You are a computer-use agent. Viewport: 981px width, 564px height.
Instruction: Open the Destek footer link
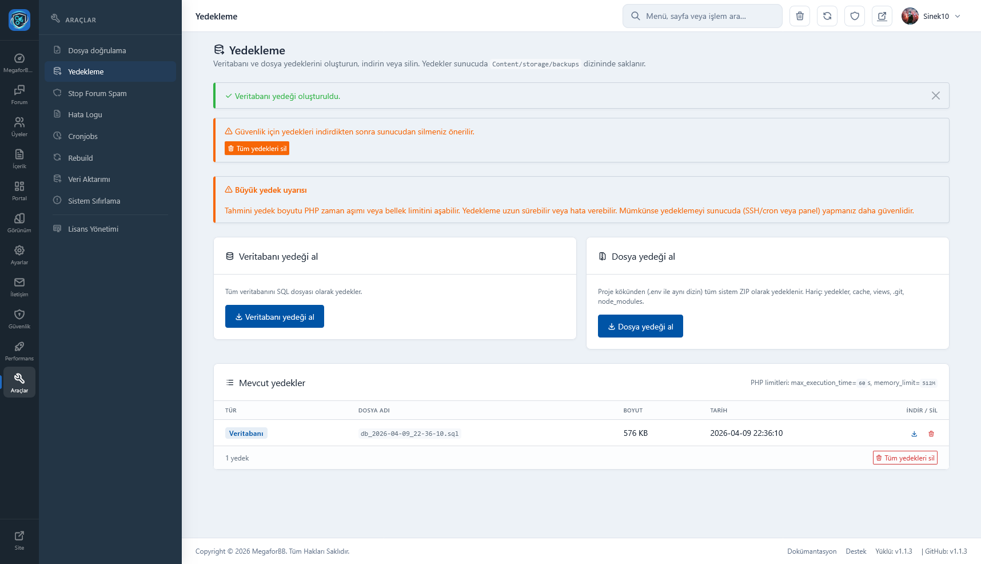[x=856, y=551]
